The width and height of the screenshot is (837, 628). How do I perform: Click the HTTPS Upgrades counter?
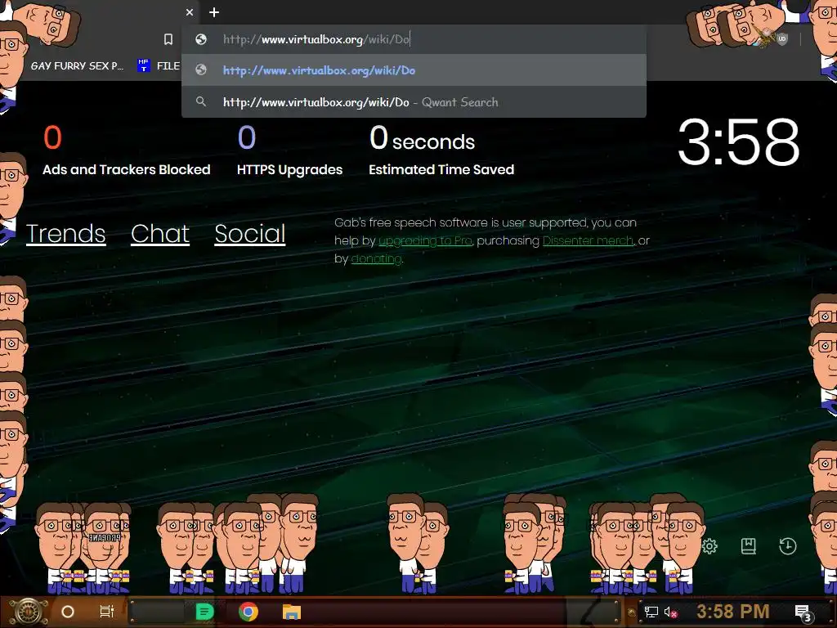pos(290,150)
